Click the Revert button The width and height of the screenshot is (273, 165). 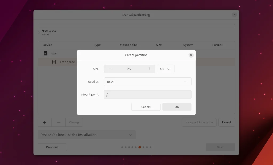(226, 122)
